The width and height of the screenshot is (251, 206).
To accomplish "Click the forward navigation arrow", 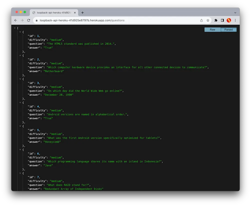I will click(22, 20).
